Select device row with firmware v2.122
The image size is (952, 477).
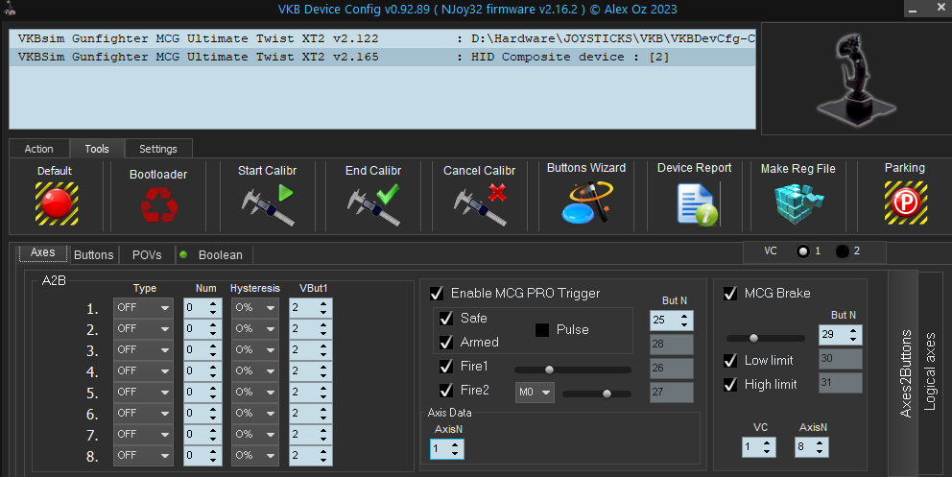tap(383, 38)
